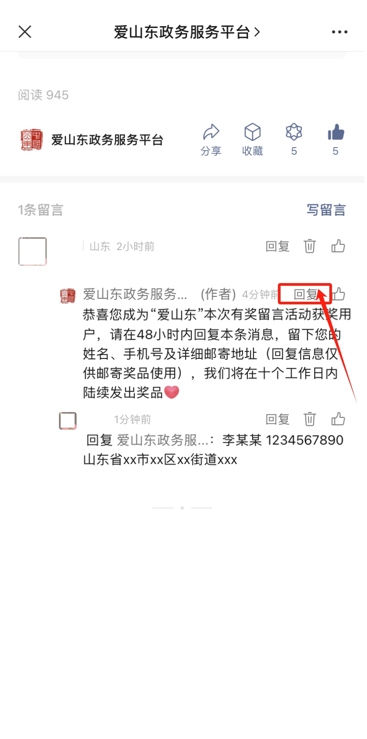This screenshot has width=367, height=739.
Task: Tap the highlighted 回复 on author's comment
Action: click(x=305, y=294)
